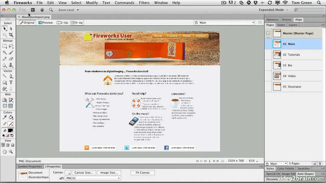Click the Fit Canvas button
Viewport: 326px width, 183px height.
pos(143,173)
